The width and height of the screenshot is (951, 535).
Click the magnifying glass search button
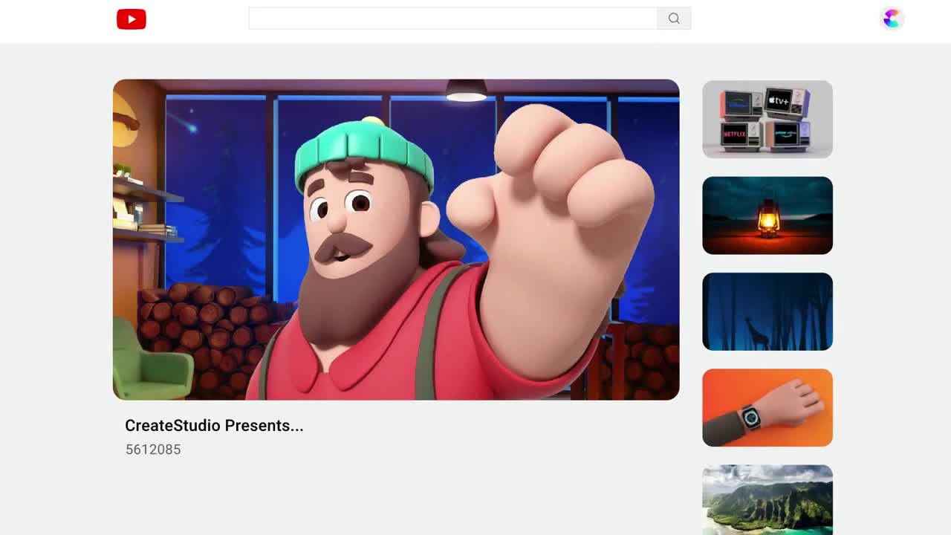coord(674,19)
